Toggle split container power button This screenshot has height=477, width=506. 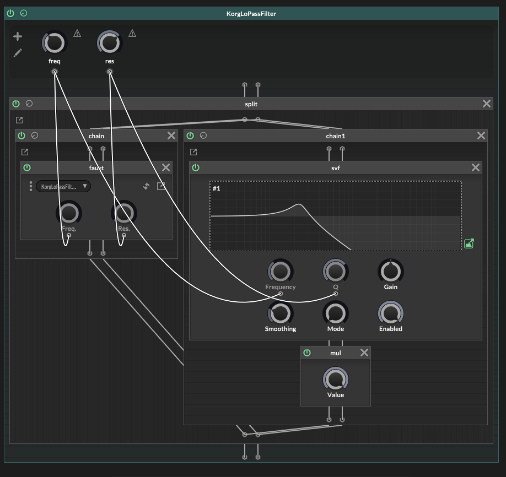[x=16, y=104]
